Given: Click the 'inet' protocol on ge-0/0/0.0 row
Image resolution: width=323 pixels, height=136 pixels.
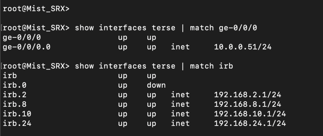Looking at the screenshot, I should click(x=180, y=47).
